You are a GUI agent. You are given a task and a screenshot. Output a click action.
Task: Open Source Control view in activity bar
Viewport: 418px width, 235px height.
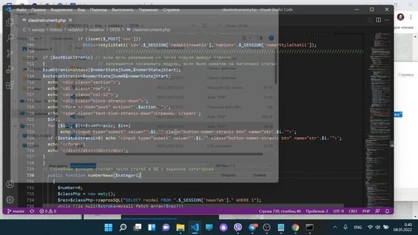10,54
